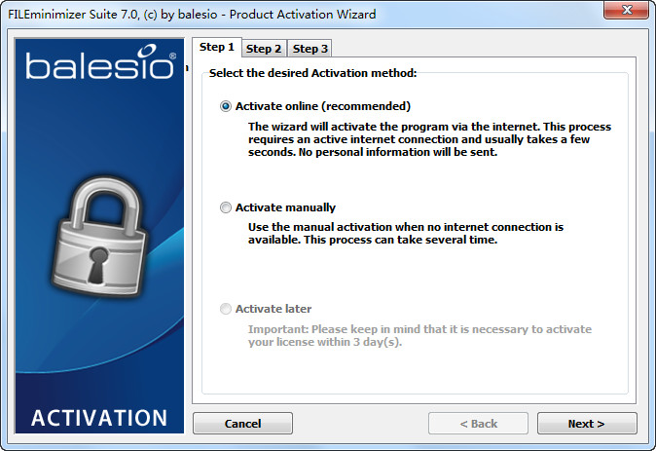Click the balesio logo
Image resolution: width=656 pixels, height=451 pixels.
click(x=100, y=66)
